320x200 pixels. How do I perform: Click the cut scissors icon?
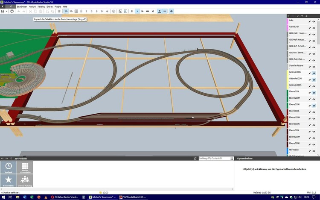pyautogui.click(x=30, y=11)
